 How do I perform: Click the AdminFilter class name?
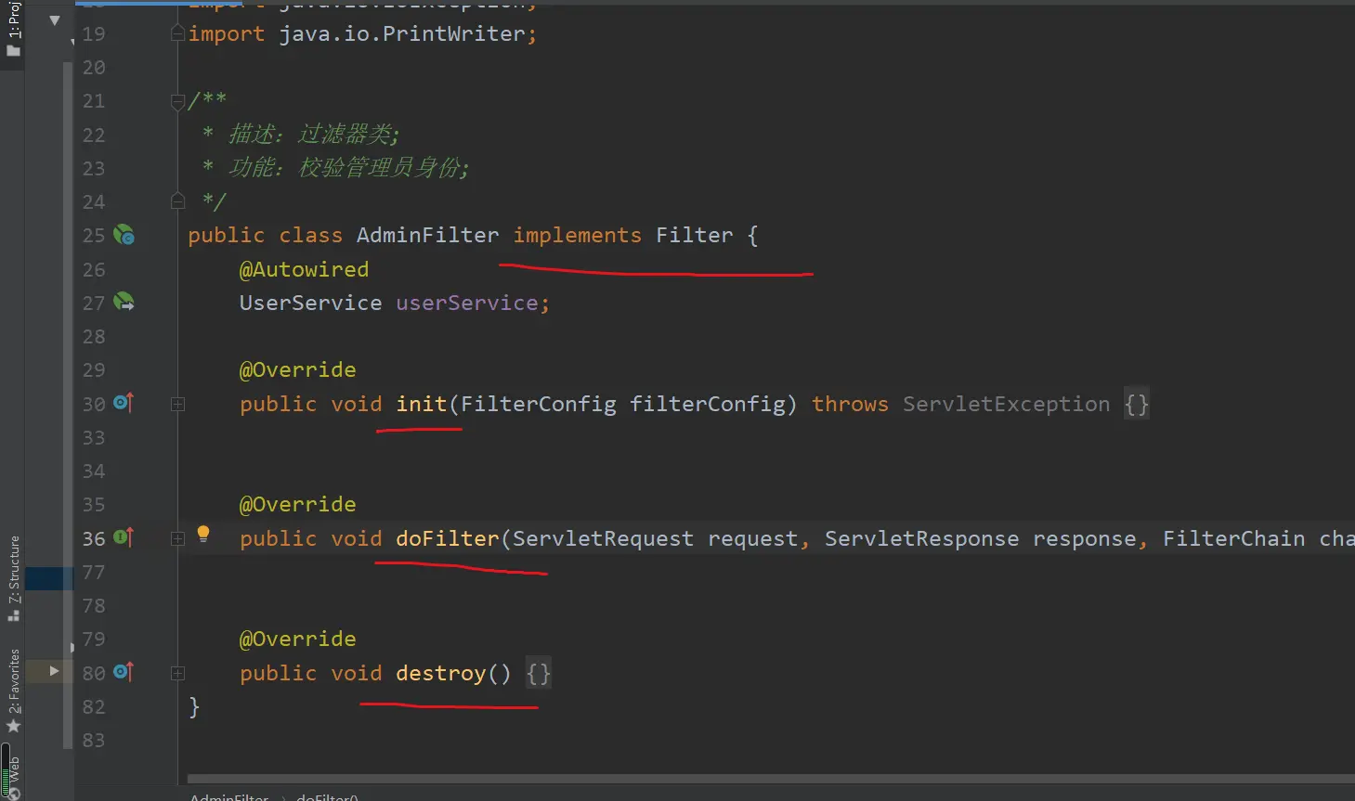tap(427, 235)
